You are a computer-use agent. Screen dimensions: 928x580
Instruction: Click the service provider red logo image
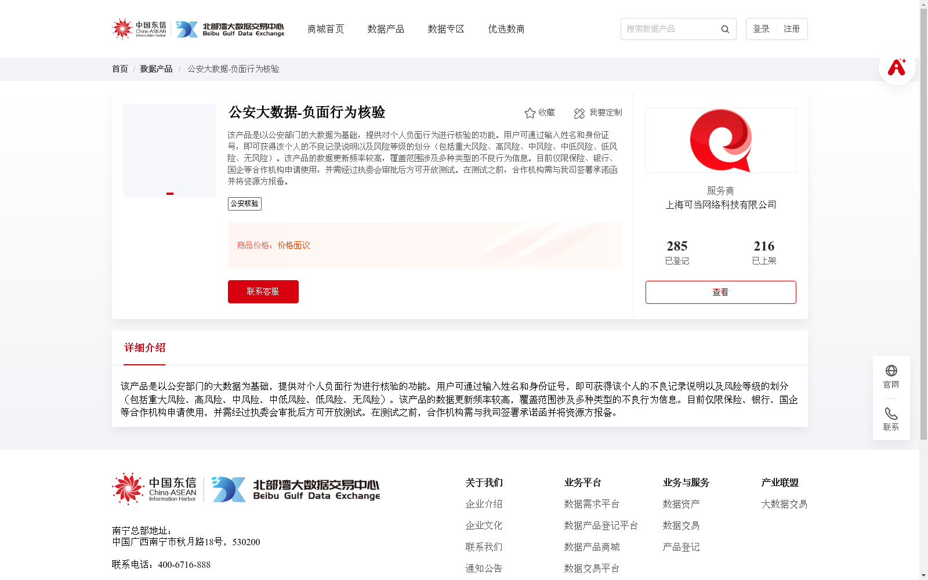720,140
